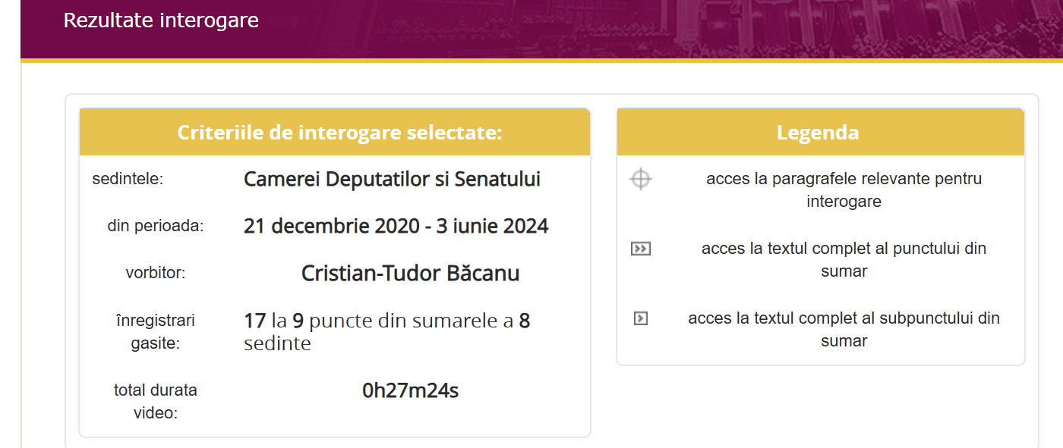
Task: Click total video duration 0h27m24s
Action: click(411, 391)
